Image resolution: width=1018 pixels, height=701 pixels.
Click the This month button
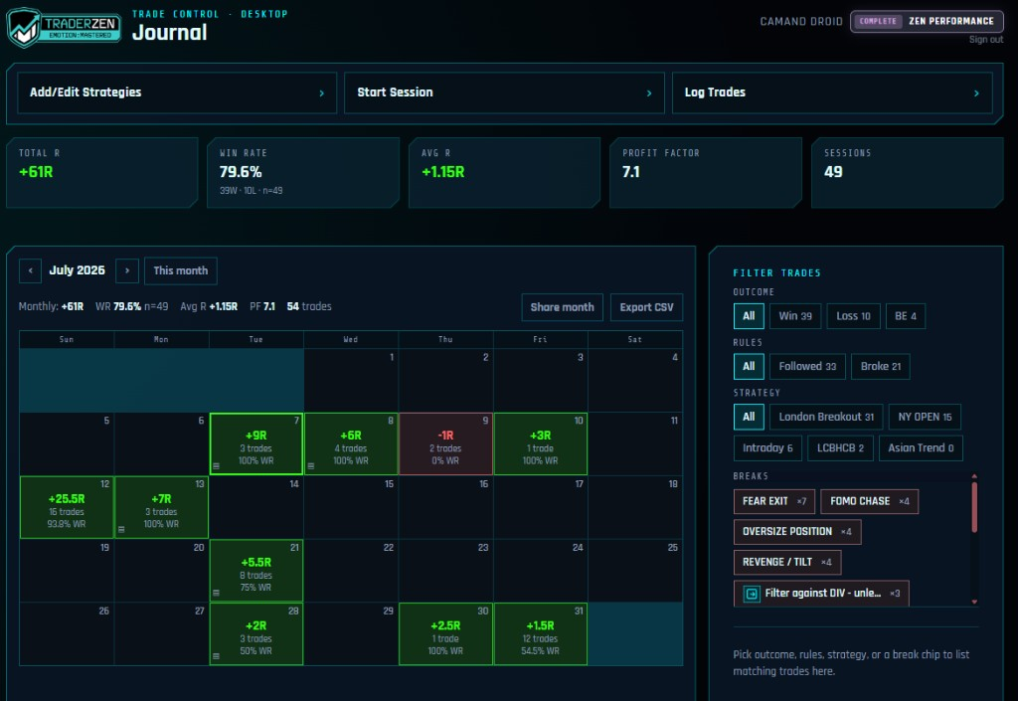[x=181, y=270]
